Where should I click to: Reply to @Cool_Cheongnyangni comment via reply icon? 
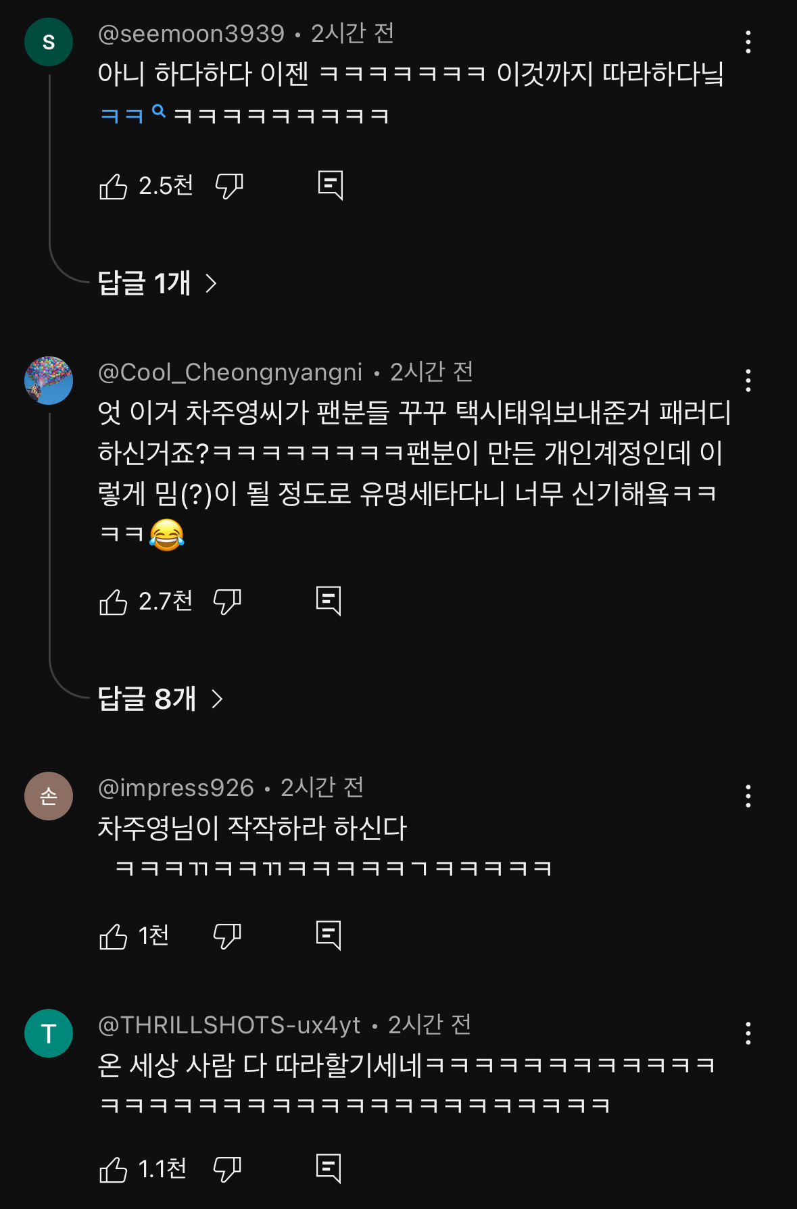(329, 601)
